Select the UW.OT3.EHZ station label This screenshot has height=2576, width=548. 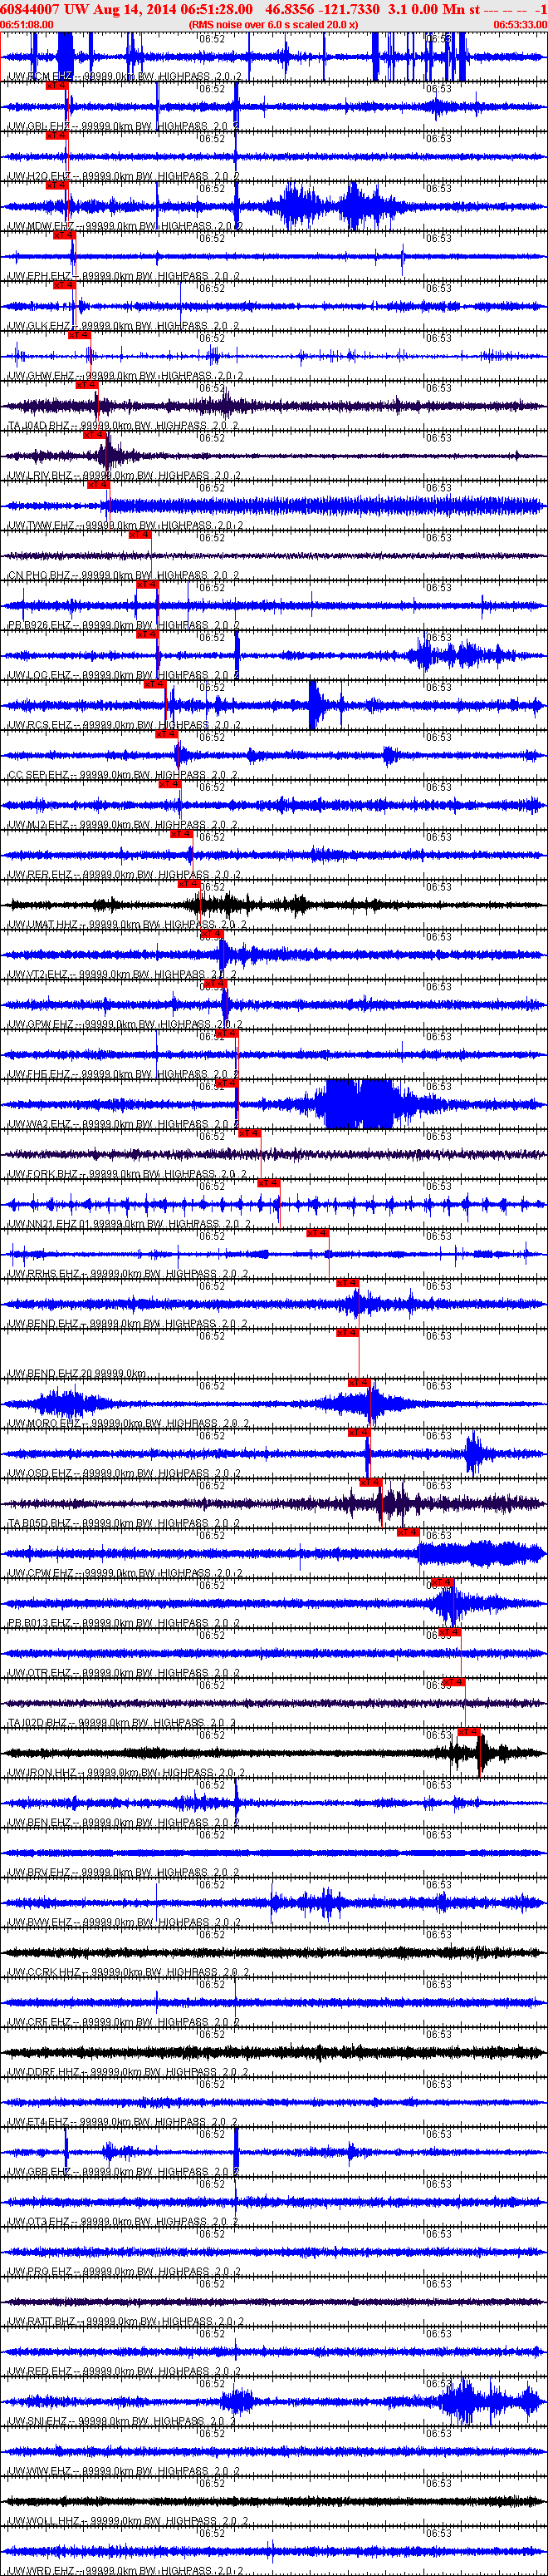[x=39, y=2223]
